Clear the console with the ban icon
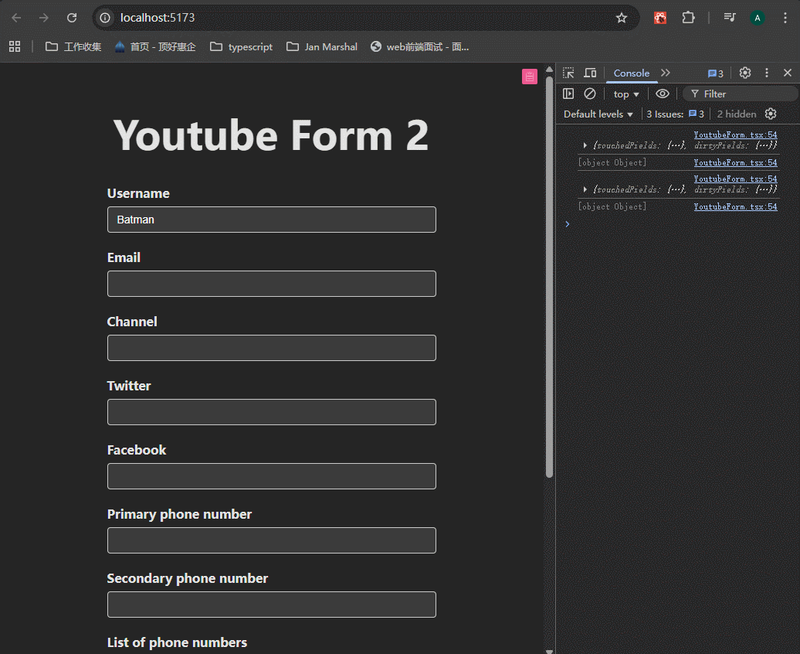 (590, 94)
